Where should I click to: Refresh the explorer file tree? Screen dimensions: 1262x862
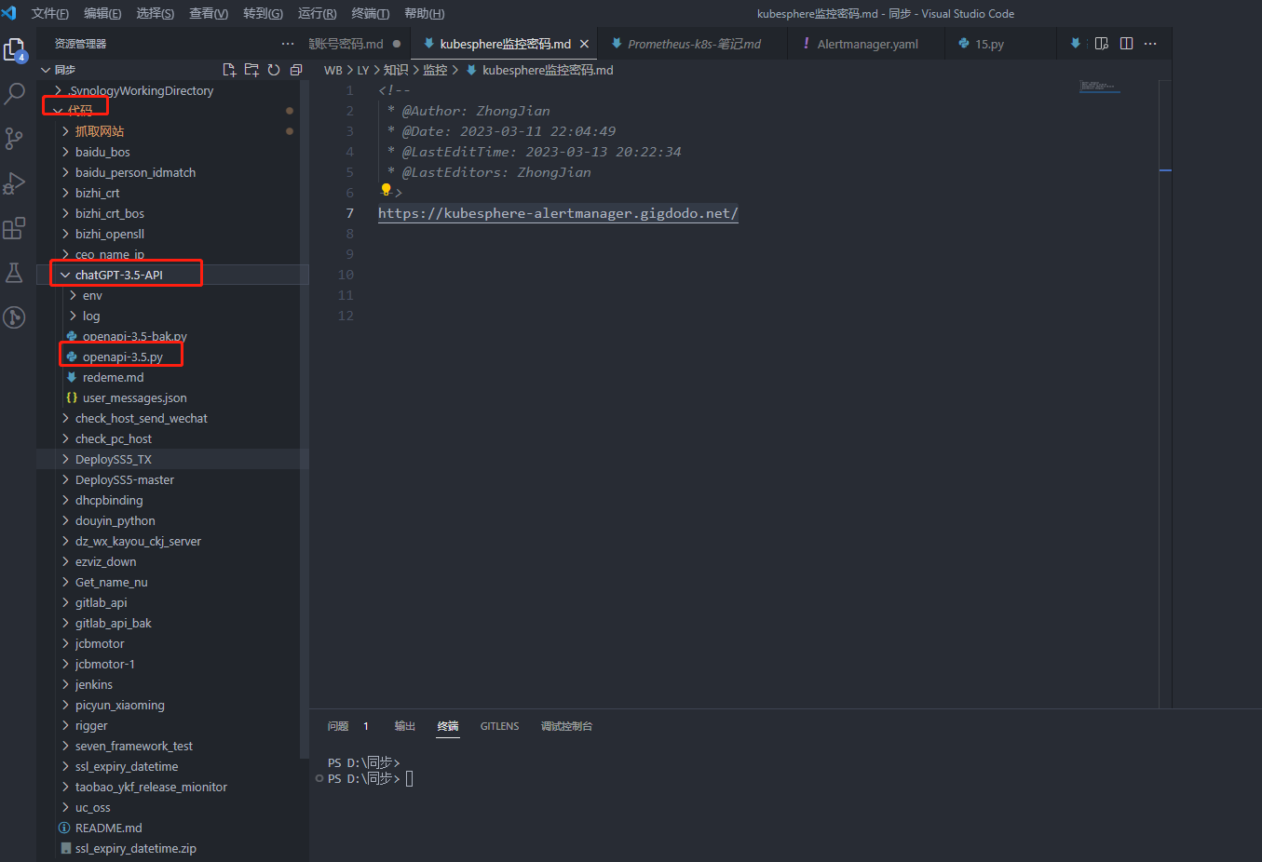pos(274,70)
